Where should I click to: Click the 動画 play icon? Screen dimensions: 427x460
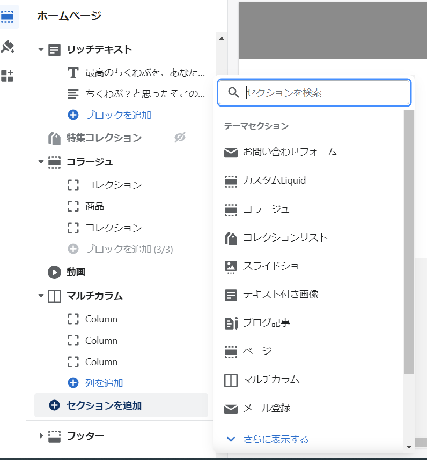[x=54, y=272]
